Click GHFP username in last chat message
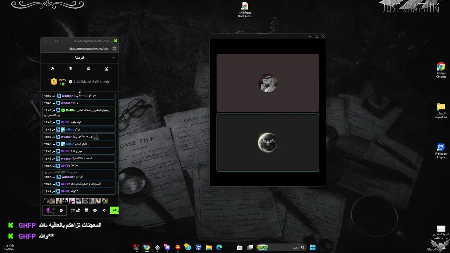This screenshot has height=253, width=450. click(x=65, y=191)
